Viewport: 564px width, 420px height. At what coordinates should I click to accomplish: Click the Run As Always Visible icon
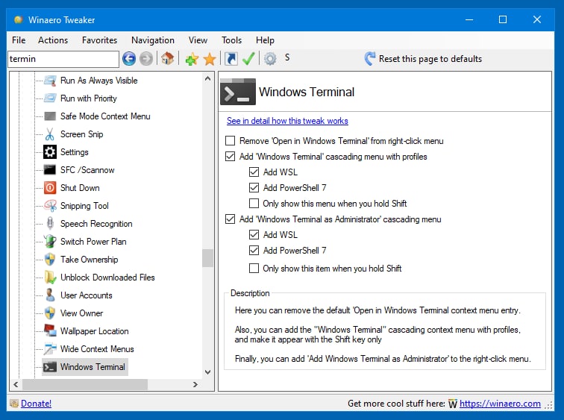pyautogui.click(x=50, y=81)
